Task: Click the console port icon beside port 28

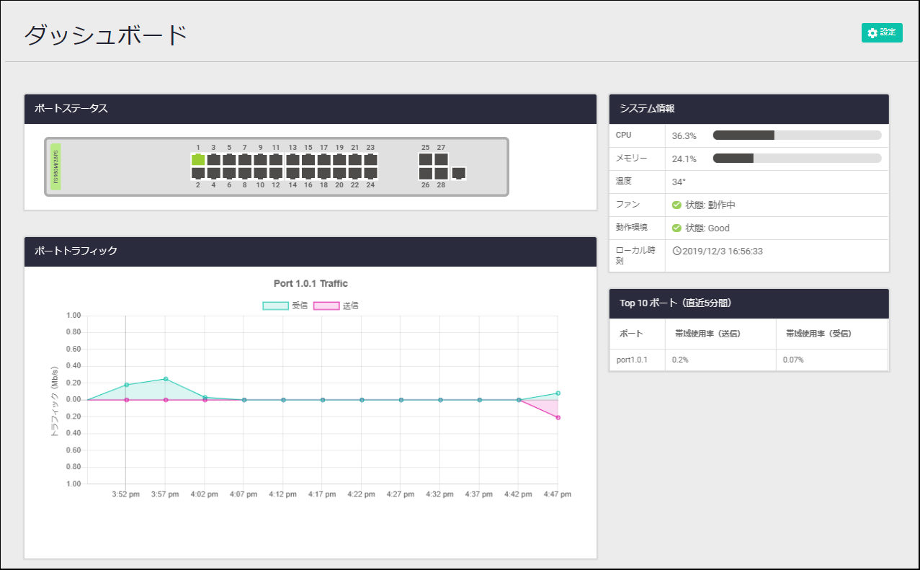Action: pos(458,173)
